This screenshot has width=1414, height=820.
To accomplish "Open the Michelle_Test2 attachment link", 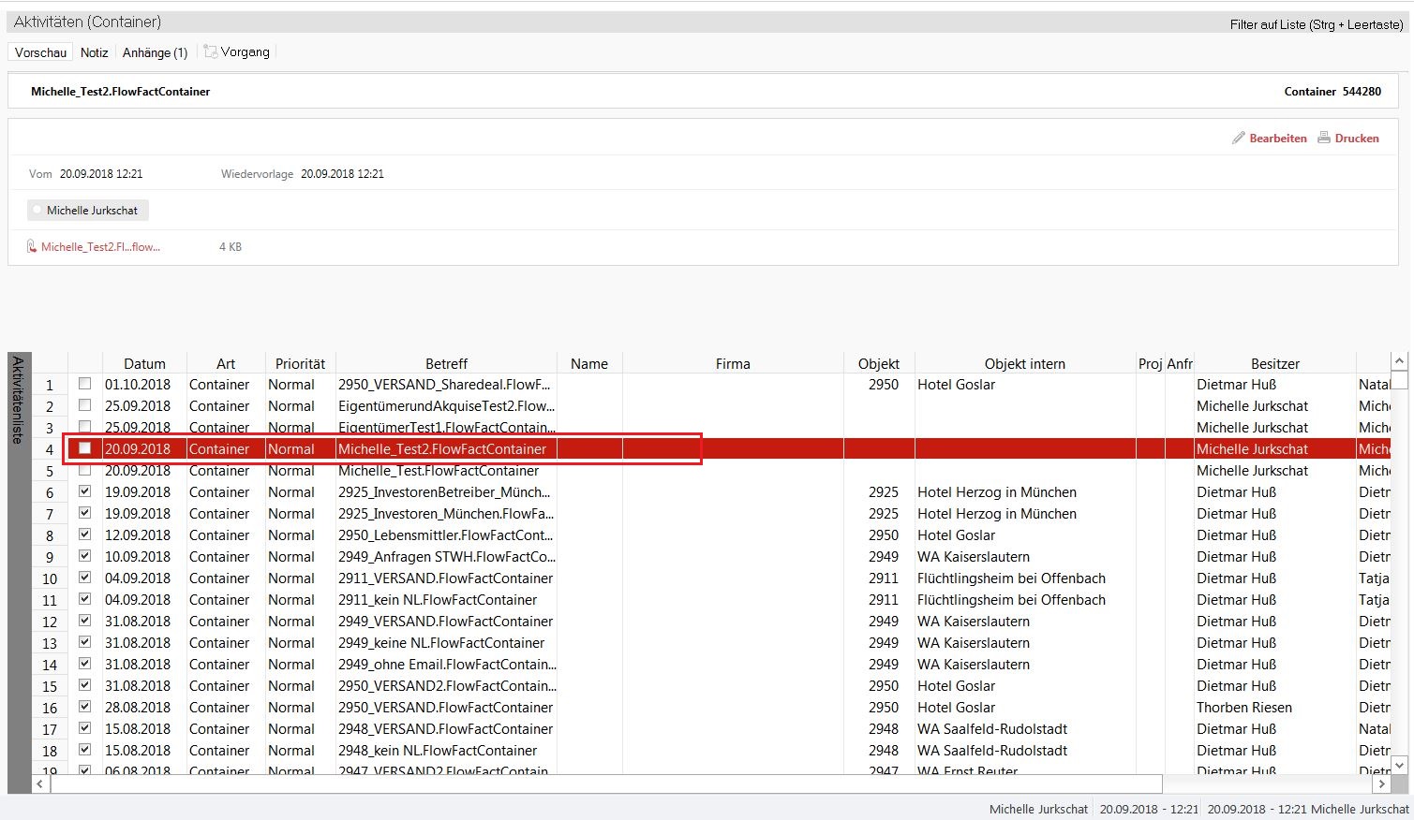I will [100, 247].
